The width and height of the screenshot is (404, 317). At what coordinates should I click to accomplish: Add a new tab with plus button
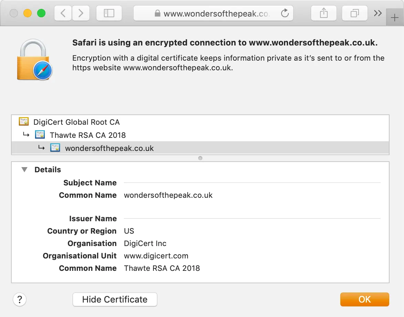394,18
